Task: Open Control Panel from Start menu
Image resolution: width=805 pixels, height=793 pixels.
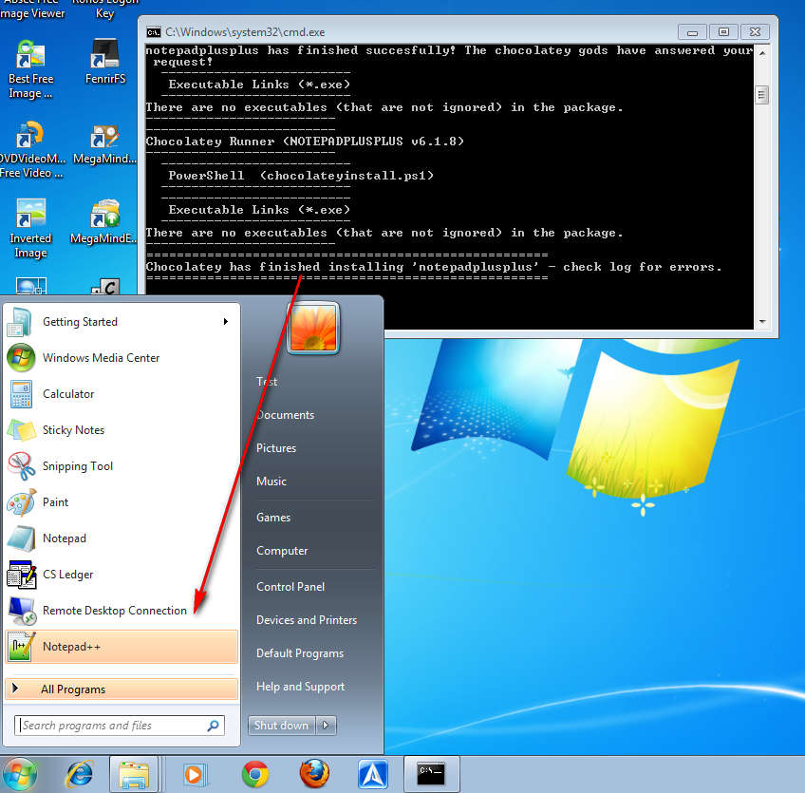Action: point(290,587)
